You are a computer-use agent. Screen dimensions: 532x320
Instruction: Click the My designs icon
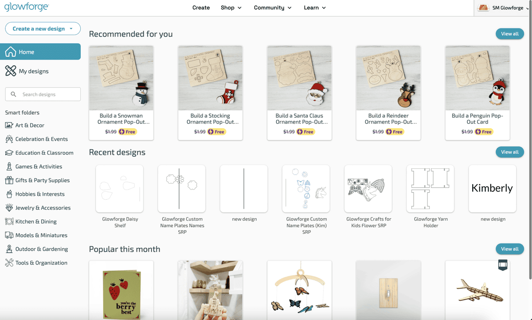click(x=11, y=71)
